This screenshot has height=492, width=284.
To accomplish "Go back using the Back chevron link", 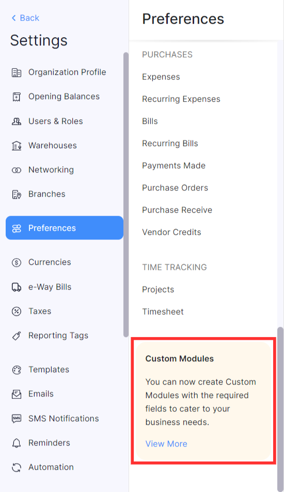I will (25, 18).
